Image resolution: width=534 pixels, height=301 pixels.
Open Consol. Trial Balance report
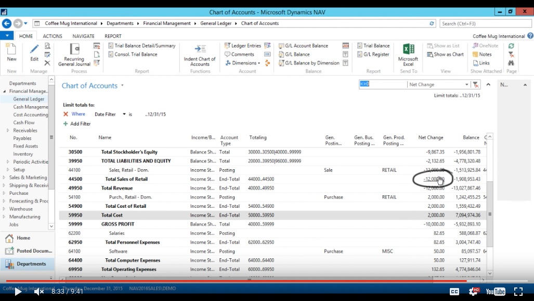(x=133, y=54)
